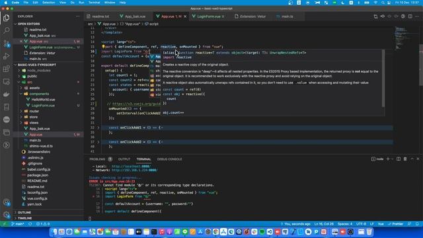Open LoginForm.vue in components folder
Image resolution: width=423 pixels, height=238 pixels.
point(43,106)
